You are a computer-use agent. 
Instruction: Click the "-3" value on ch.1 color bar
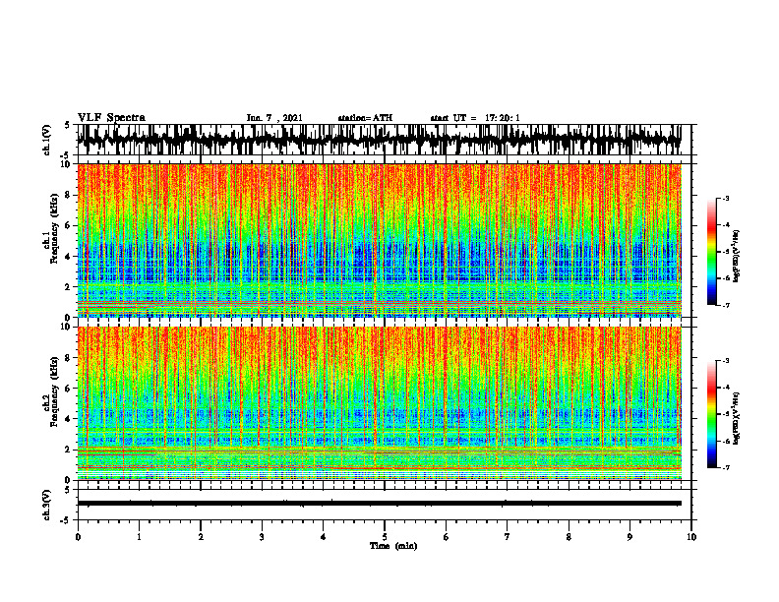(726, 199)
